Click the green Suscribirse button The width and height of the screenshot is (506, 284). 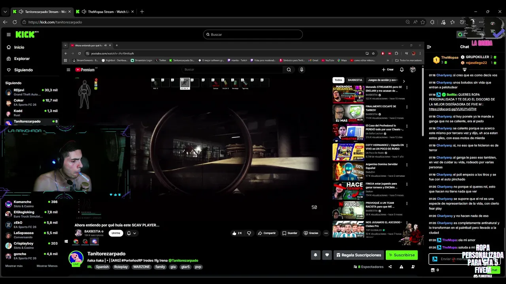tap(402, 255)
